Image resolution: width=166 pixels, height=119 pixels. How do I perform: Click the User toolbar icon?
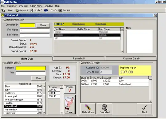[3, 10]
